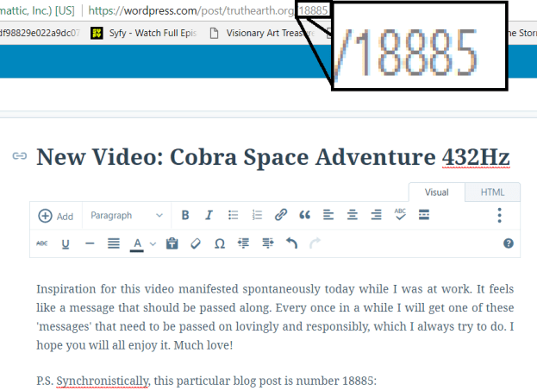Switch to the Visual editor tab
Viewport: 537px width, 391px height.
coord(437,192)
